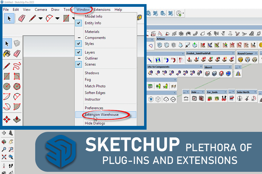Image resolution: width=262 pixels, height=174 pixels.
Task: Select the Paint Bucket tool
Action: click(x=7, y=54)
